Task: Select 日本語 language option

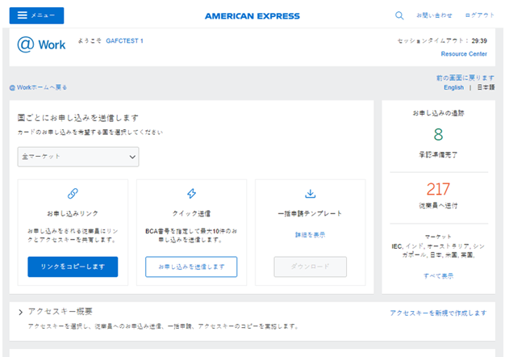Action: (x=486, y=87)
